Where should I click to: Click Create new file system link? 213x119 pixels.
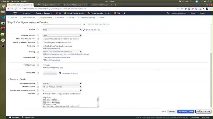70,73
